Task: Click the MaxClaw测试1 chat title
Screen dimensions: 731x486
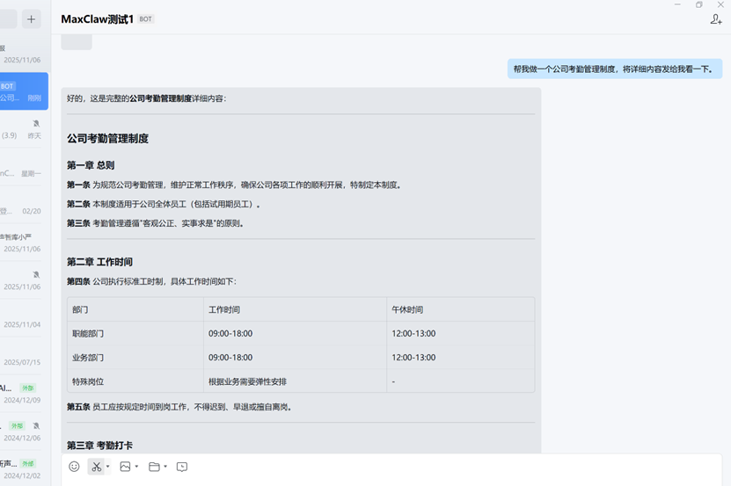Action: click(x=97, y=19)
